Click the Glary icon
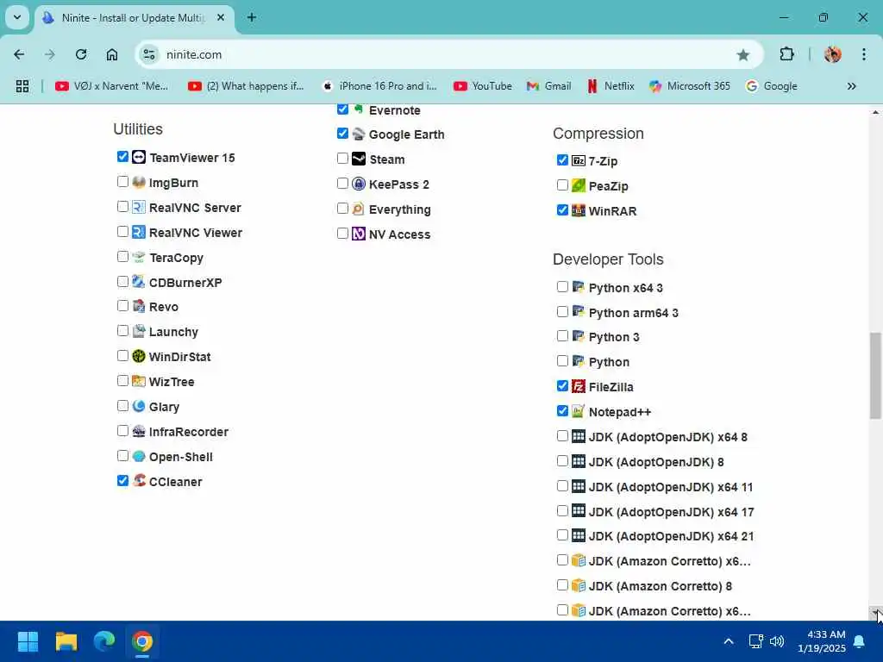The height and width of the screenshot is (662, 883). [139, 407]
